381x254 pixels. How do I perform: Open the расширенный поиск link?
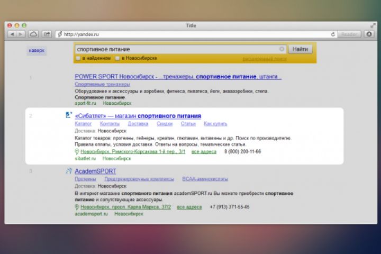click(x=265, y=59)
